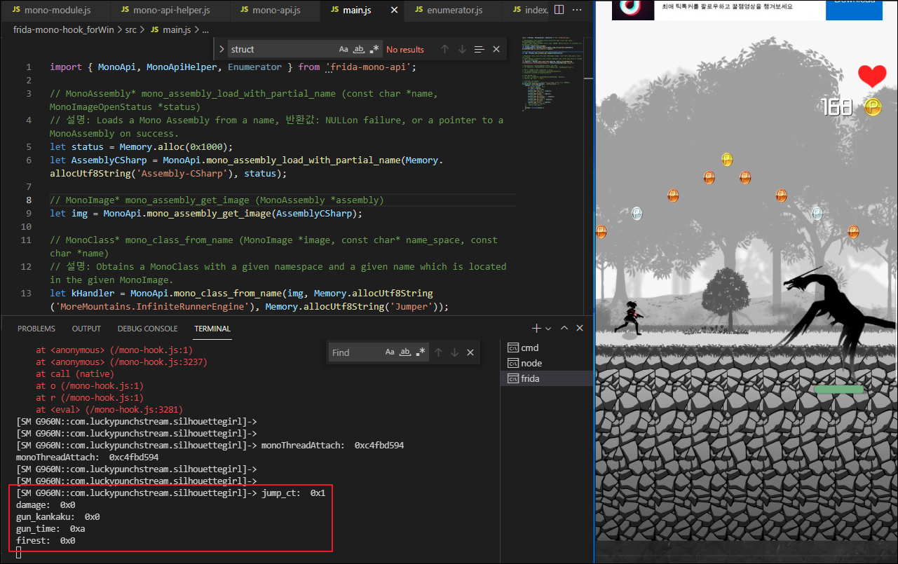Select the node terminal instance
This screenshot has width=898, height=564.
pyautogui.click(x=547, y=363)
